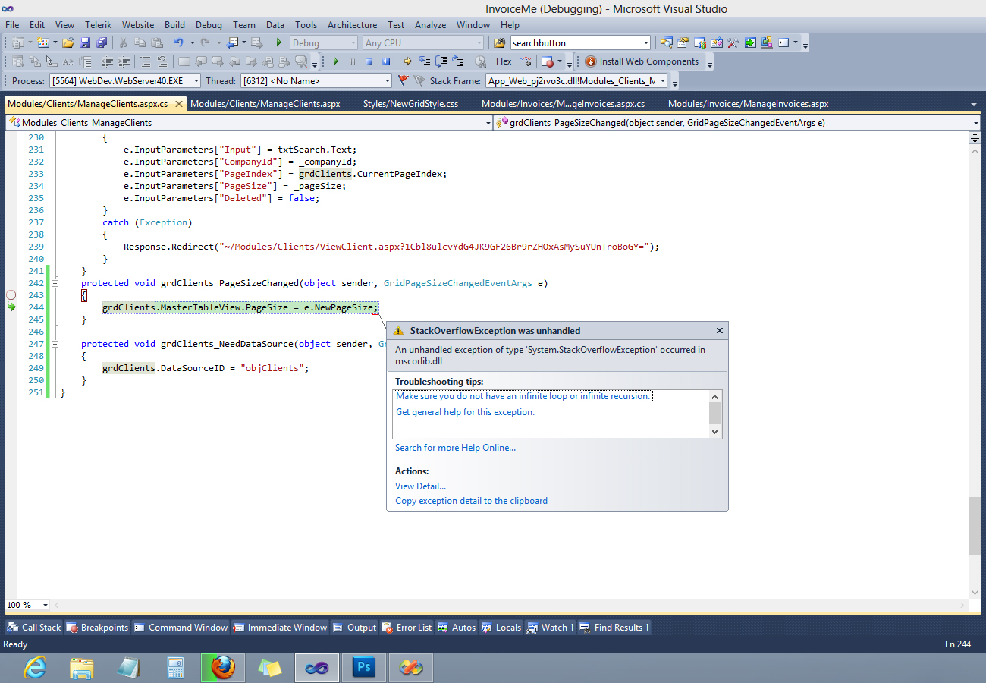Click the Decrease Line Indent icon

point(107,61)
